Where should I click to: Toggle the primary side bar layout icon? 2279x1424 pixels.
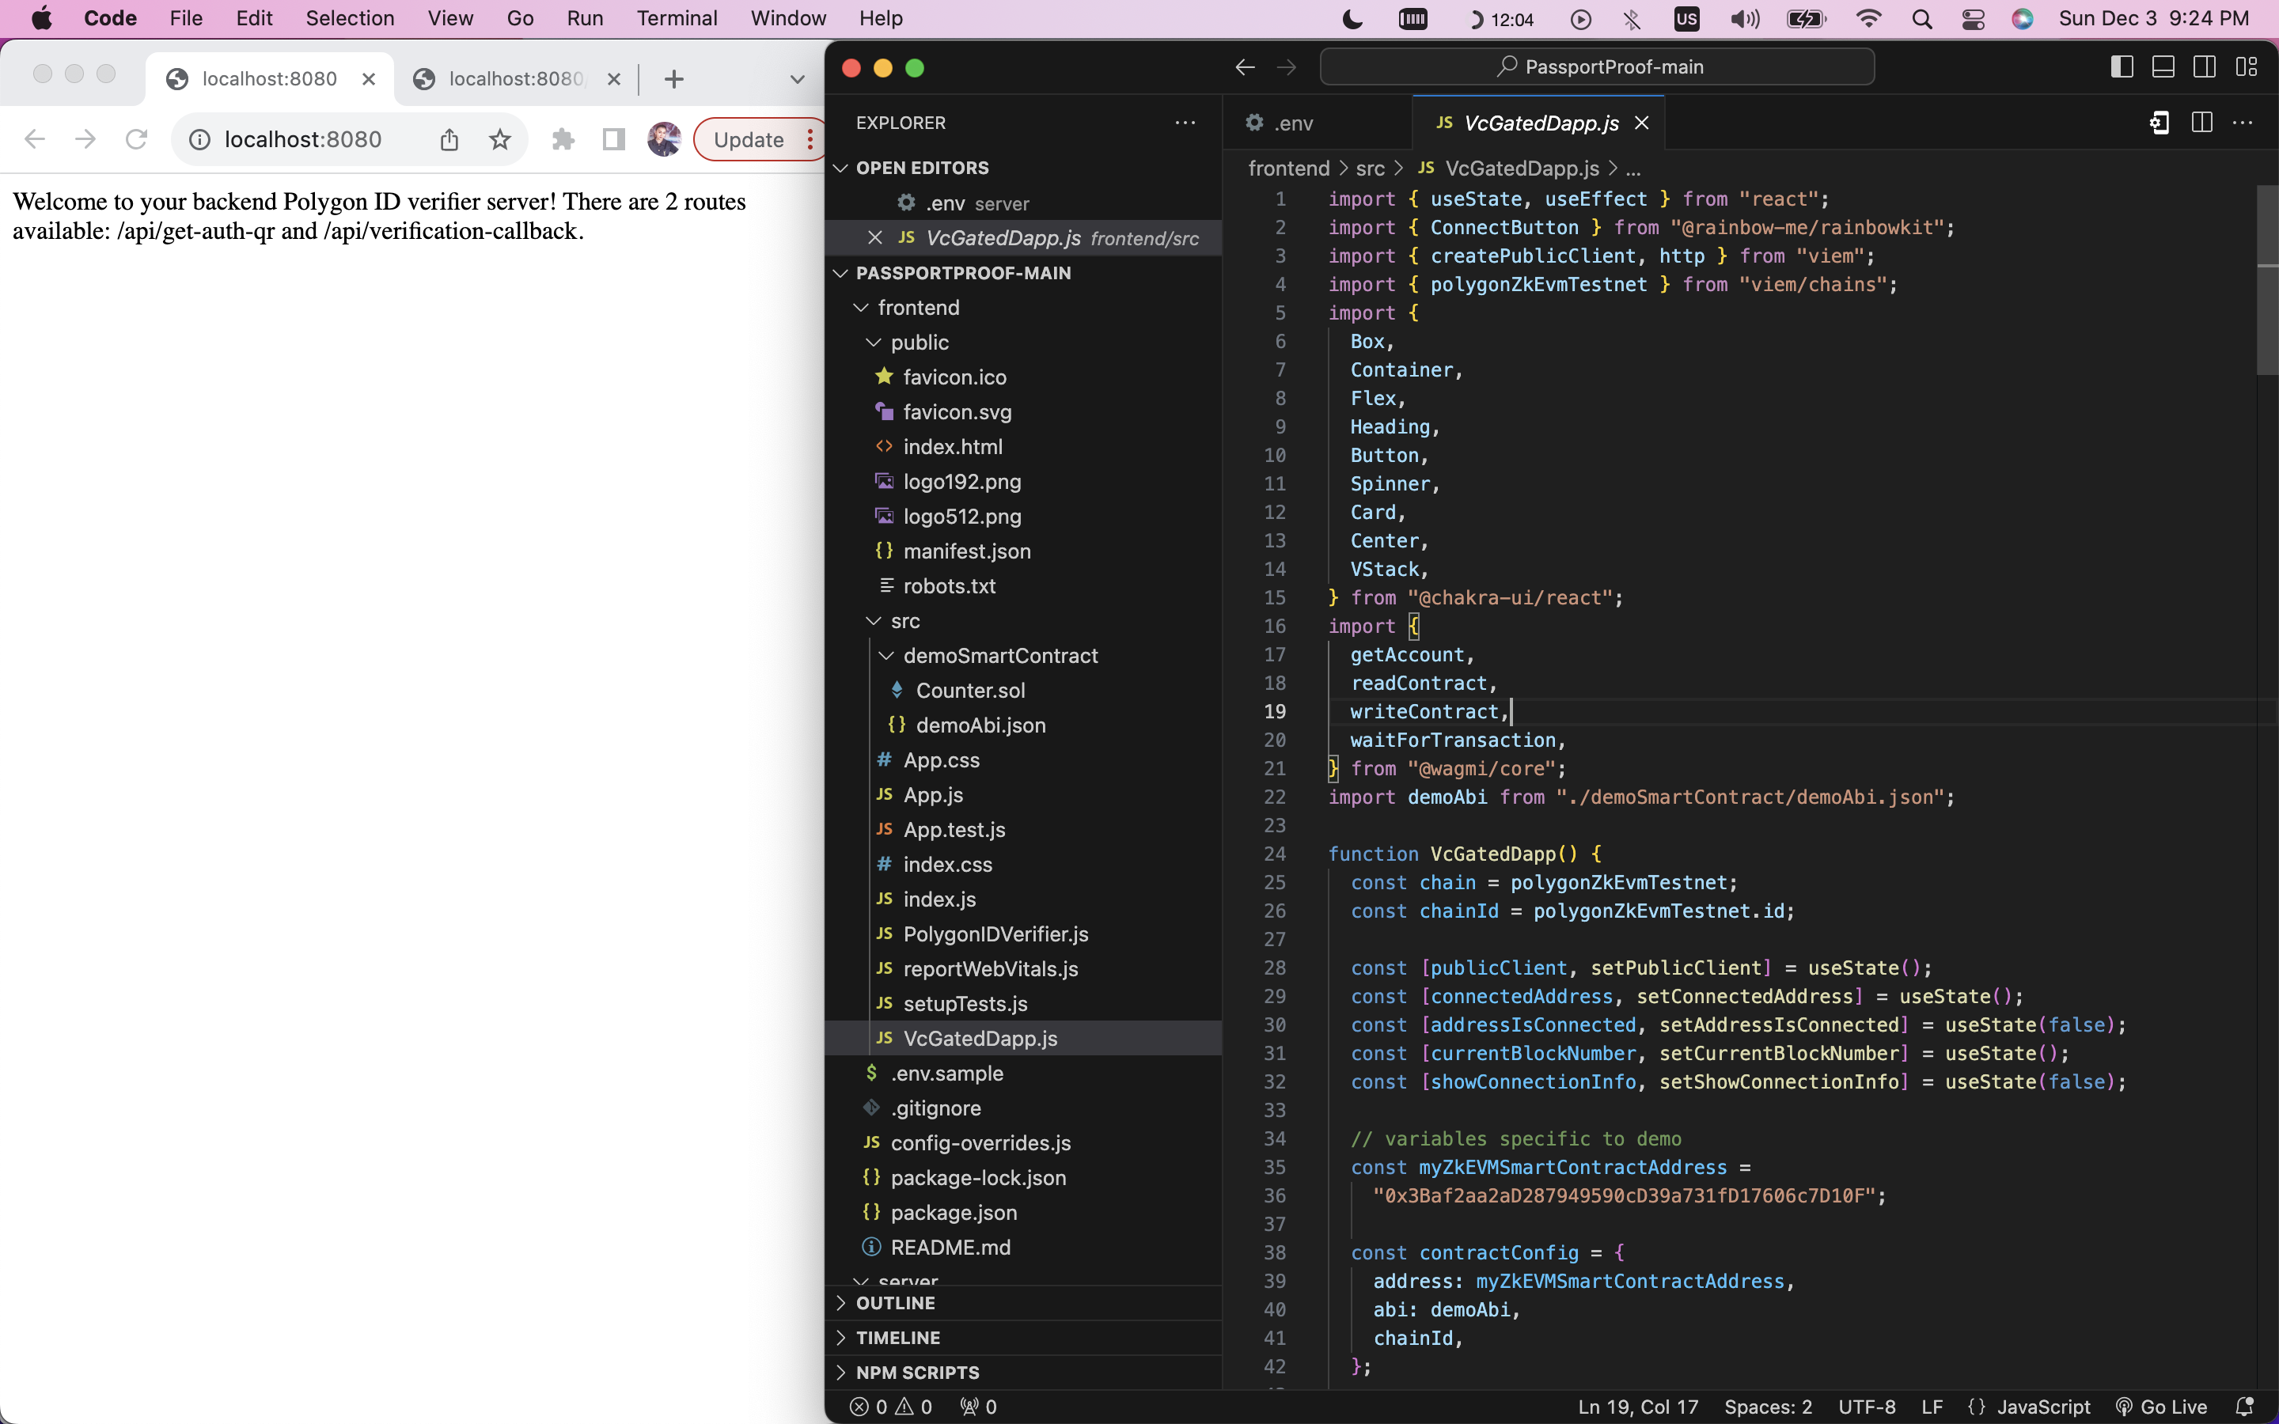(2121, 67)
